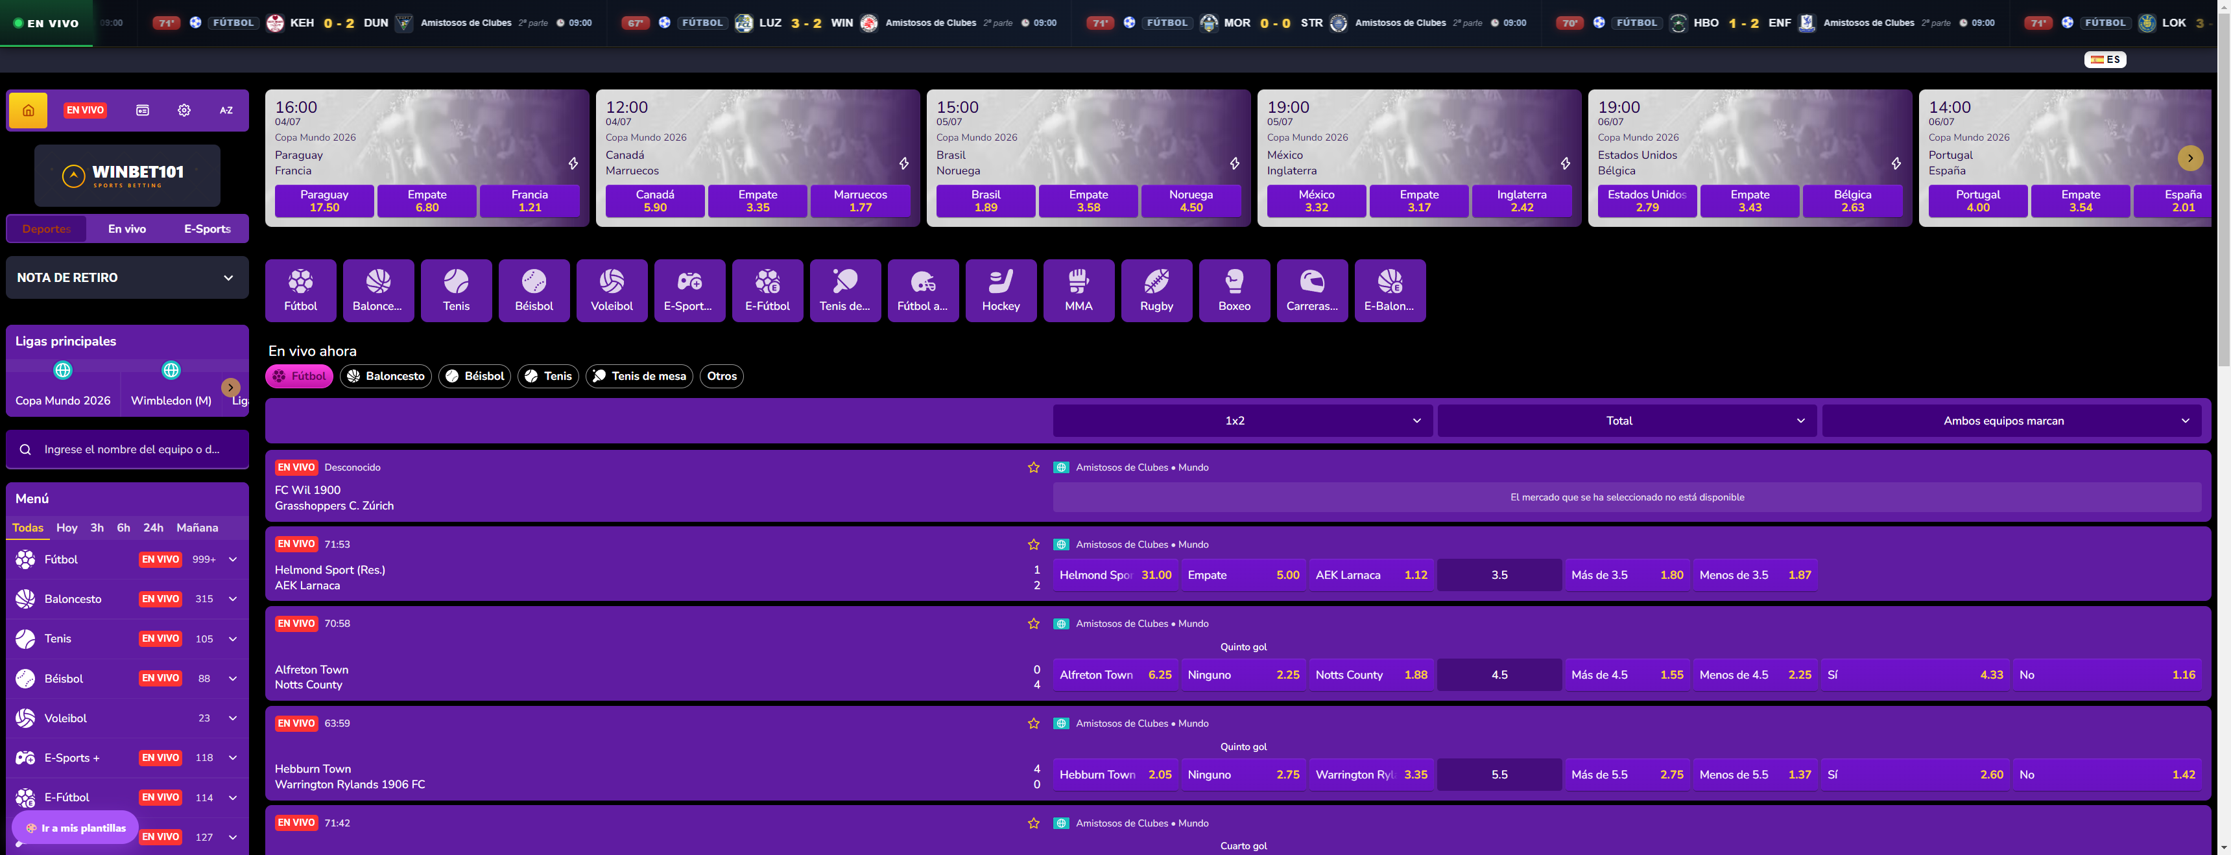Bet on Francia at 1.21
This screenshot has width=2231, height=855.
tap(530, 201)
